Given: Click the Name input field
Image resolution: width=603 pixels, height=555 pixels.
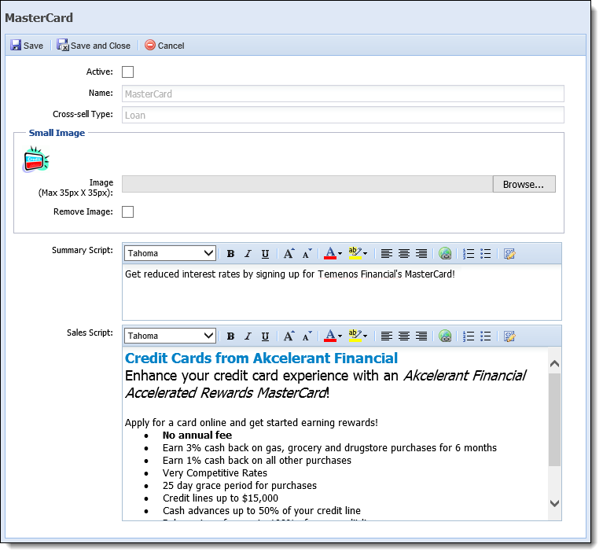Looking at the screenshot, I should (343, 94).
